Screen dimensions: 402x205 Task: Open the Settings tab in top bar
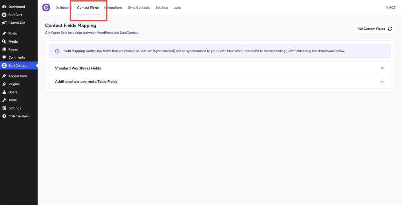tap(162, 8)
